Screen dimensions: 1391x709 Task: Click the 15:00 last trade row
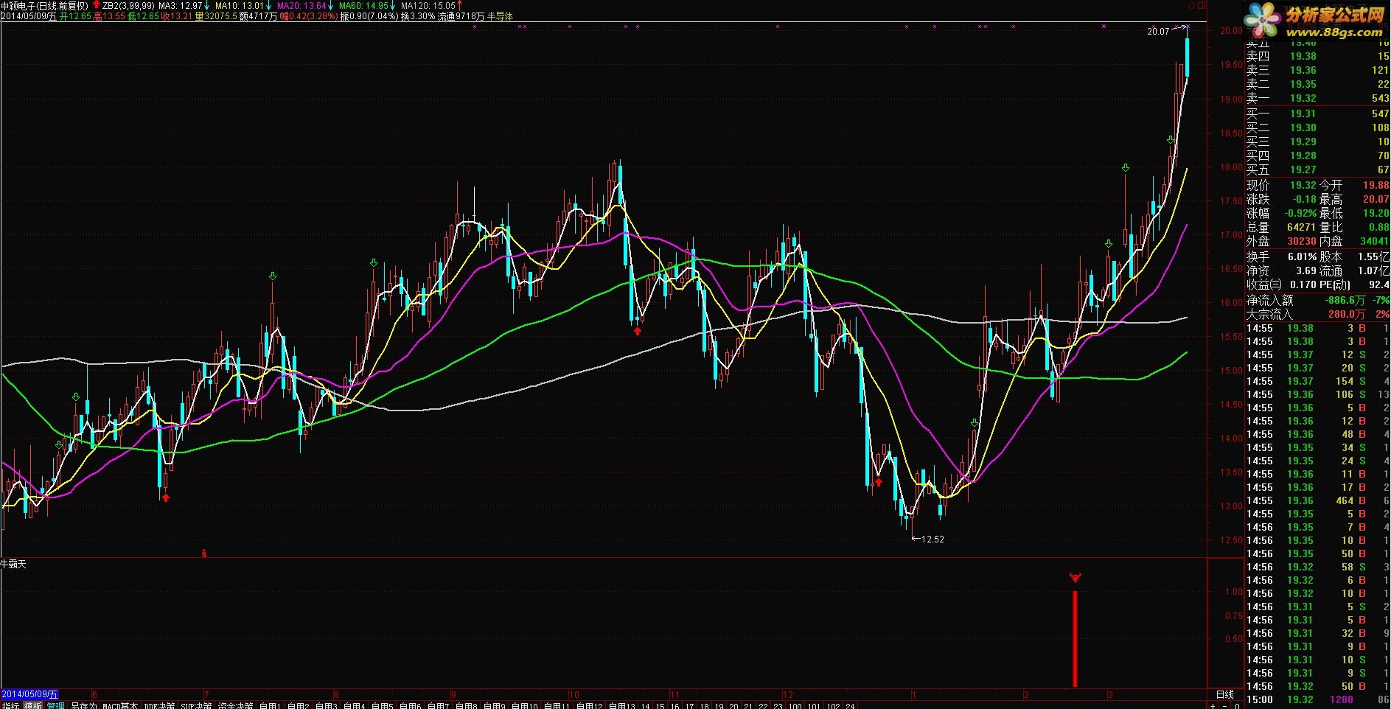1317,699
